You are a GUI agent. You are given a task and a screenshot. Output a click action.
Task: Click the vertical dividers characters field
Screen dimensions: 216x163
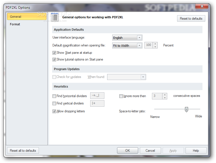pyautogui.click(x=97, y=103)
